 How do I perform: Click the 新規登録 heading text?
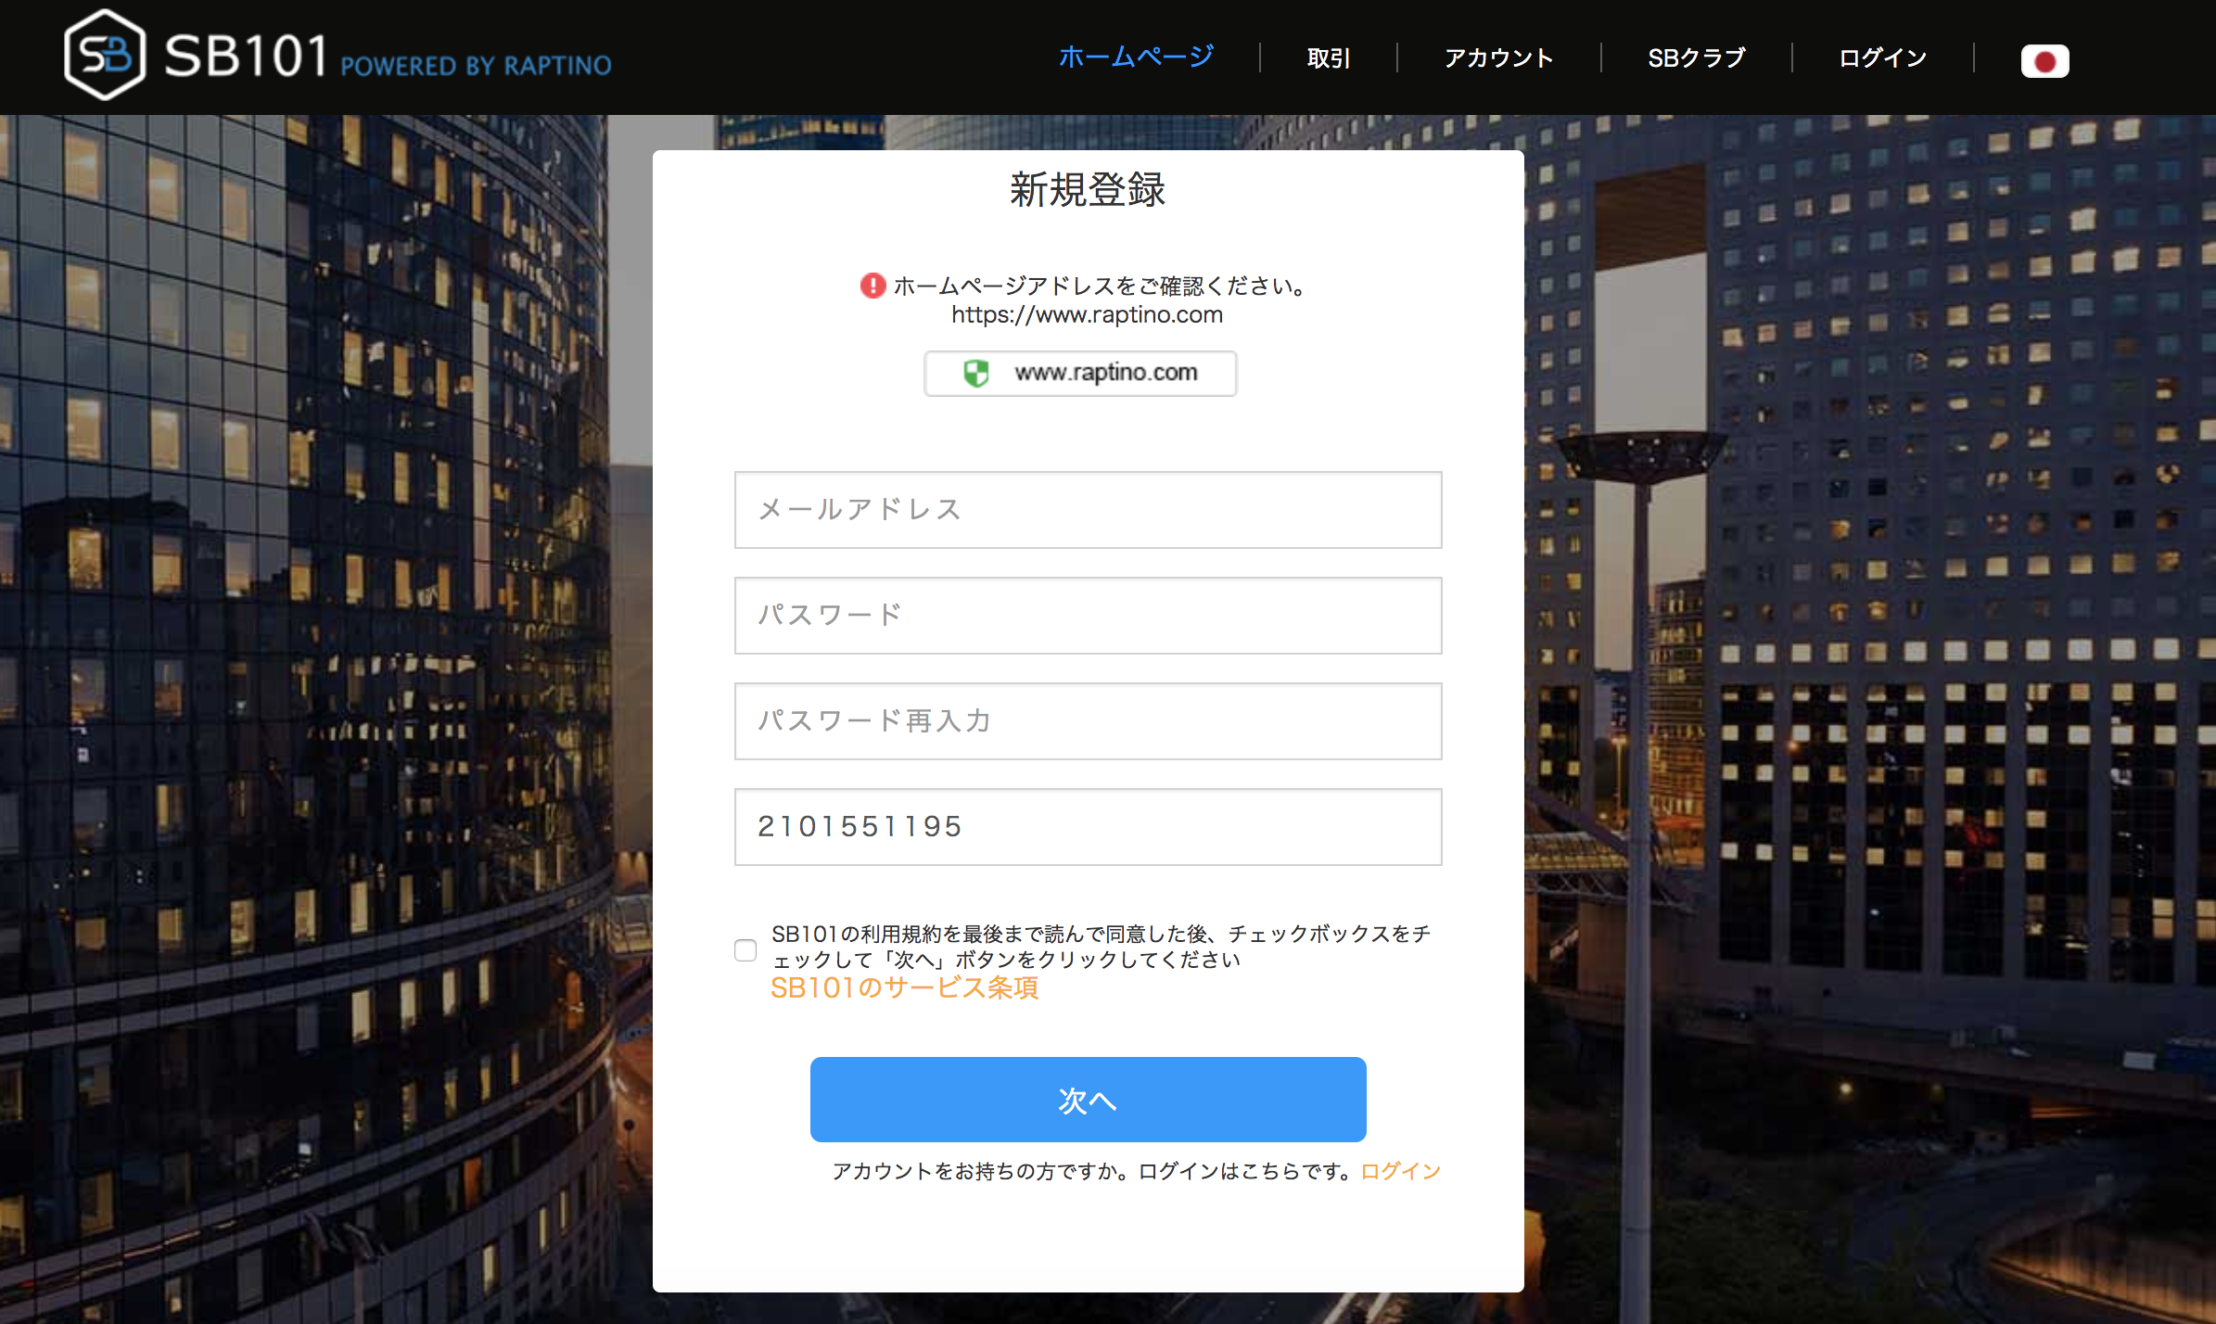click(1088, 190)
